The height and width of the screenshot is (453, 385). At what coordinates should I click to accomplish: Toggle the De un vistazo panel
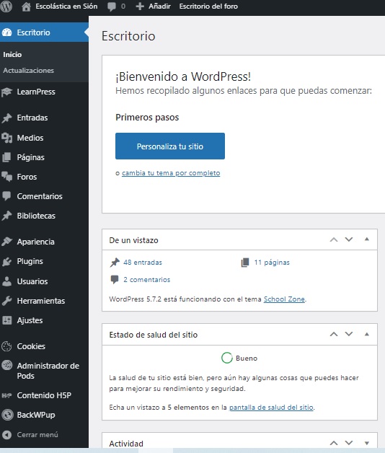pyautogui.click(x=367, y=239)
